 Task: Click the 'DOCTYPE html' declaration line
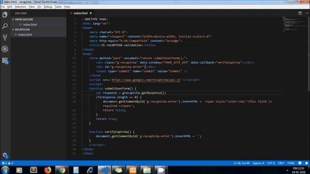click(95, 19)
